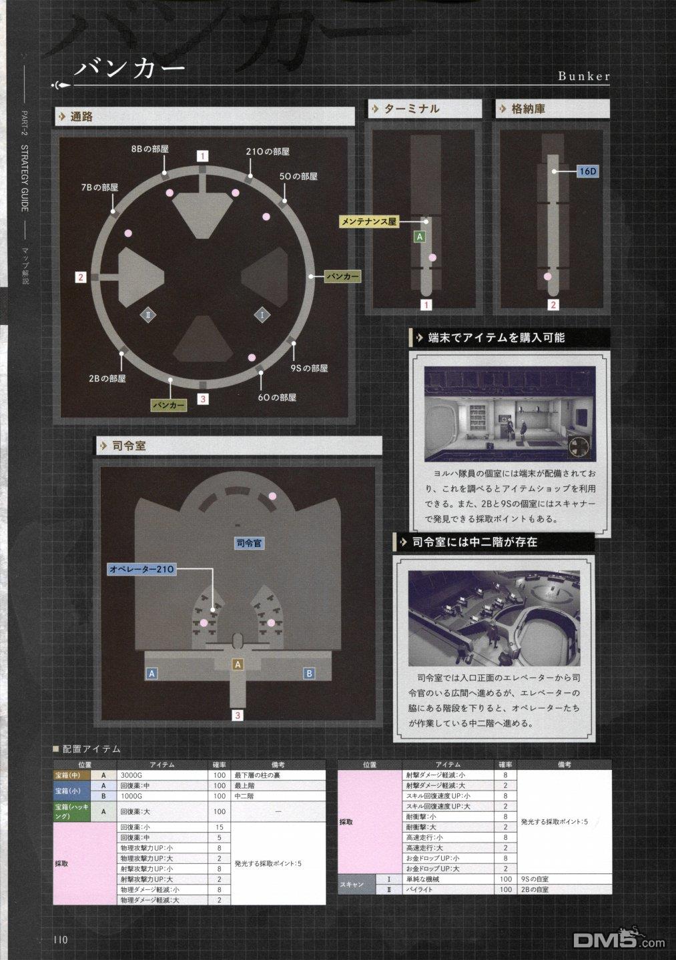
Task: Click the diamond marker I on corridor map
Action: point(262,314)
